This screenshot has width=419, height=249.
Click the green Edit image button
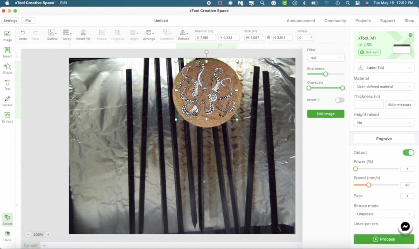[x=325, y=114]
